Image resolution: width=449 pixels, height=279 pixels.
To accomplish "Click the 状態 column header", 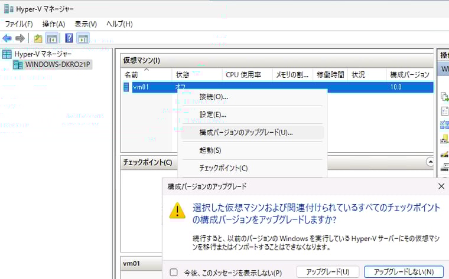I will (x=197, y=75).
